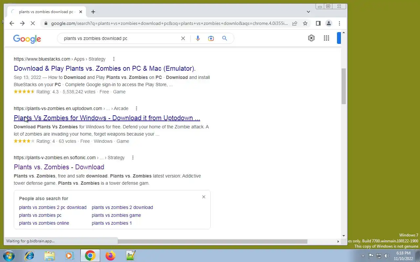Search by image with Google Lens
This screenshot has height=262, width=420.
[x=211, y=38]
